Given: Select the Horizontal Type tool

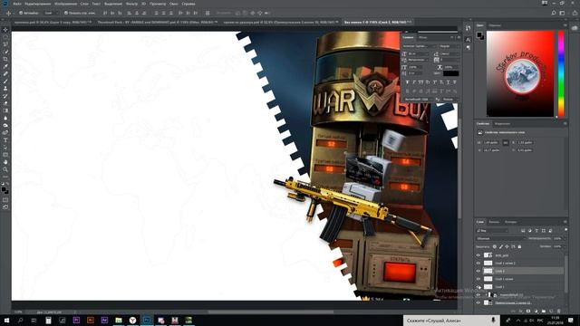Looking at the screenshot, I should tap(5, 140).
